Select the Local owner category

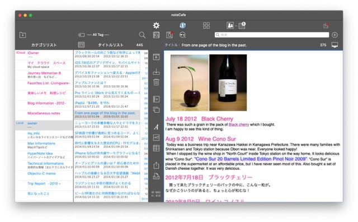tap(44, 126)
